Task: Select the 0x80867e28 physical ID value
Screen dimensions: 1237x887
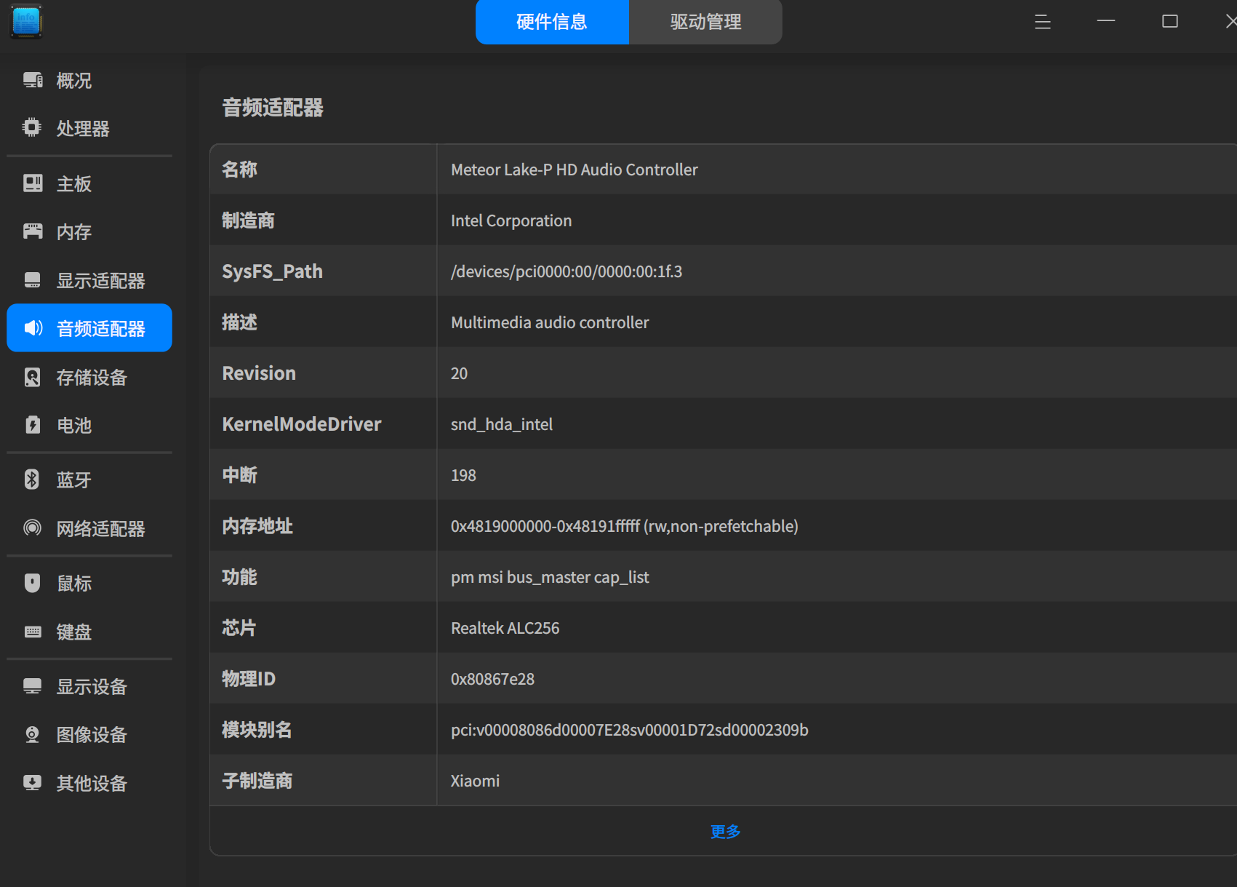Action: [492, 679]
